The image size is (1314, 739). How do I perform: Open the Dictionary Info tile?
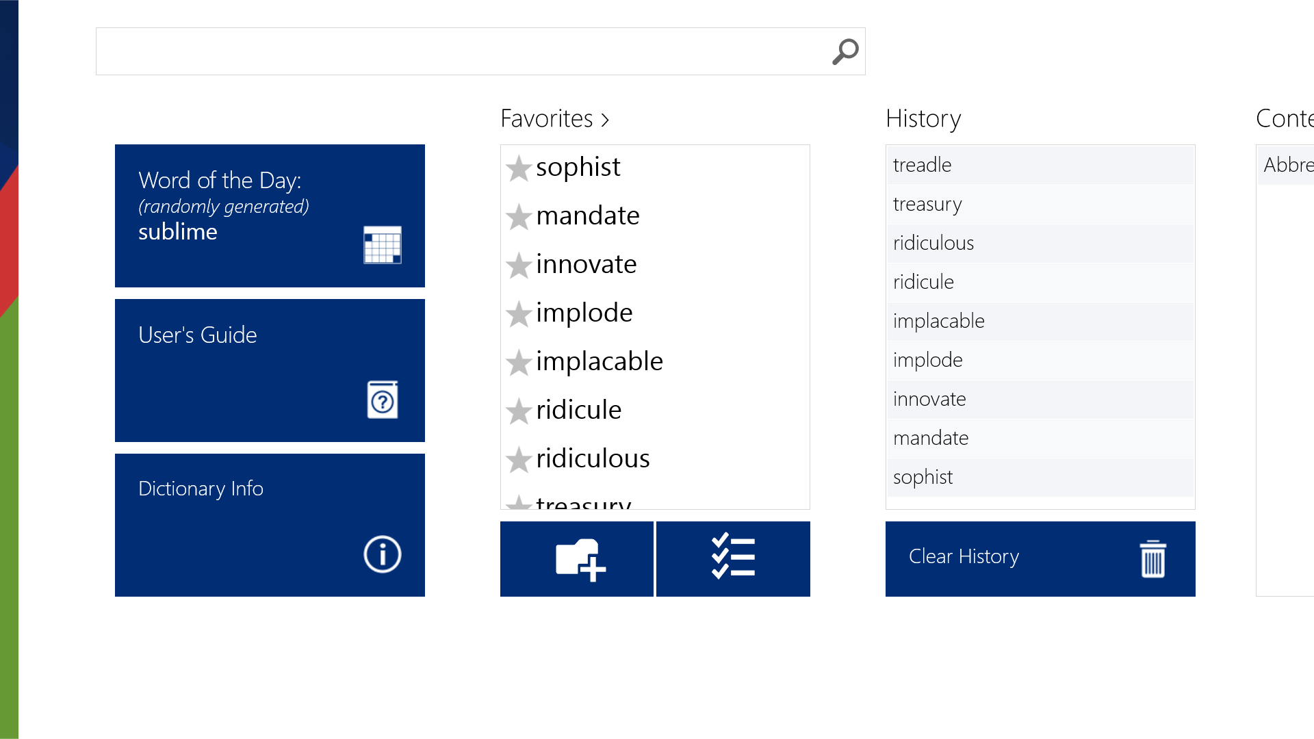click(270, 524)
